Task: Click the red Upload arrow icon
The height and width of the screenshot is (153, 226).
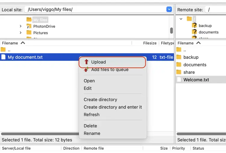Action: pos(86,62)
